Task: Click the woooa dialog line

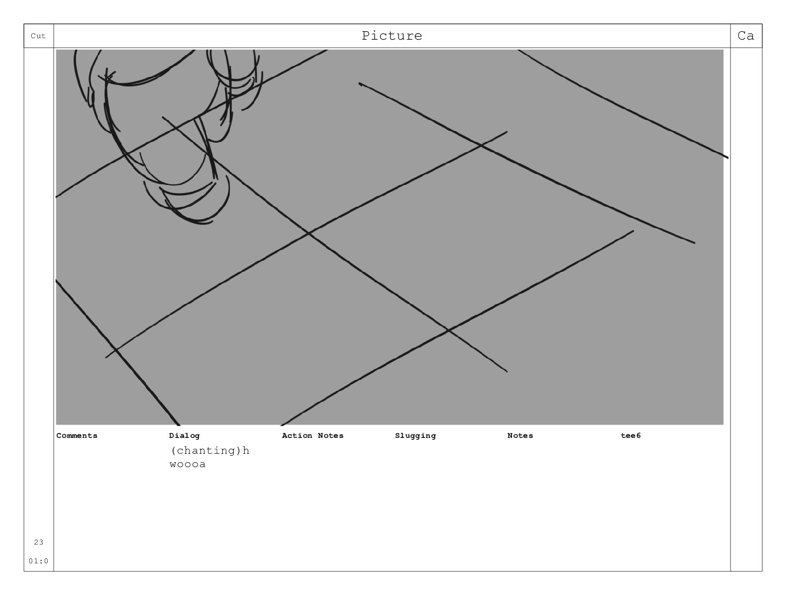Action: (x=188, y=464)
